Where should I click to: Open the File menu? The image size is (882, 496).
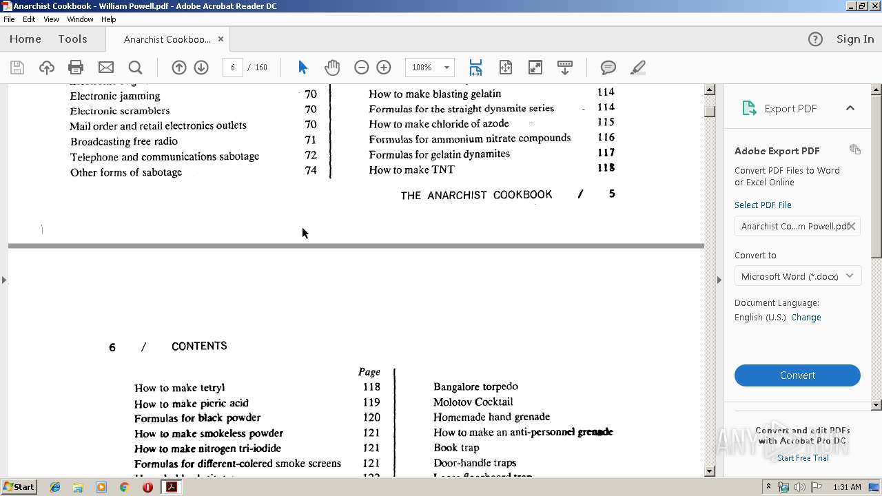pyautogui.click(x=9, y=19)
